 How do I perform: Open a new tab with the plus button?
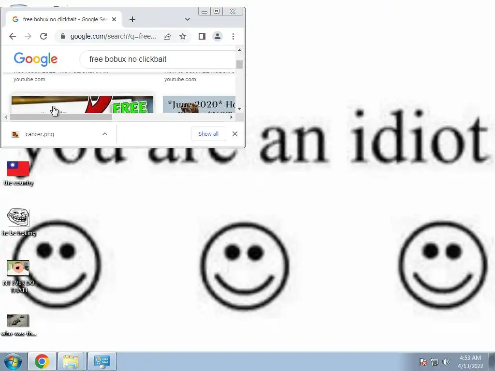tap(132, 19)
